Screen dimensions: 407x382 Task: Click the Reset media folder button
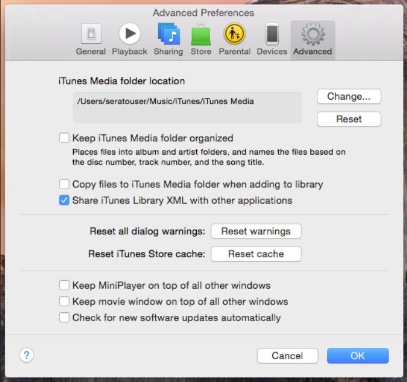click(x=349, y=119)
